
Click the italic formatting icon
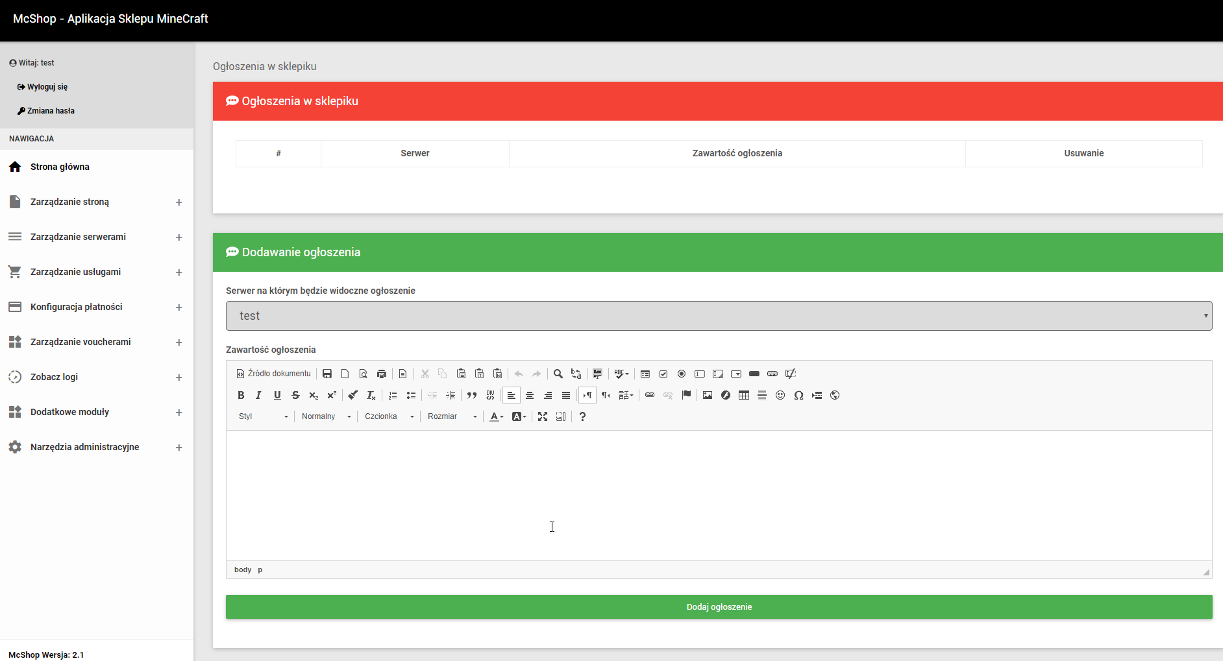click(x=258, y=395)
